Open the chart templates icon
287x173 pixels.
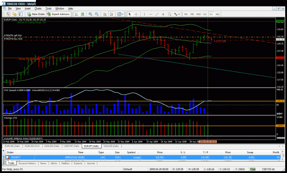coord(119,14)
